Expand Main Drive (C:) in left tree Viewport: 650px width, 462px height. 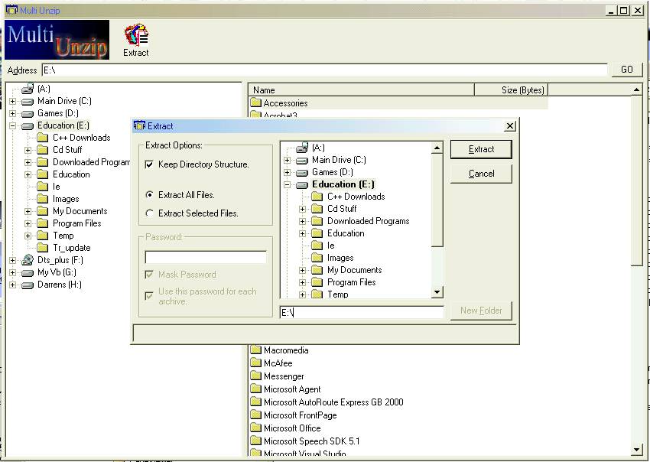coord(13,101)
